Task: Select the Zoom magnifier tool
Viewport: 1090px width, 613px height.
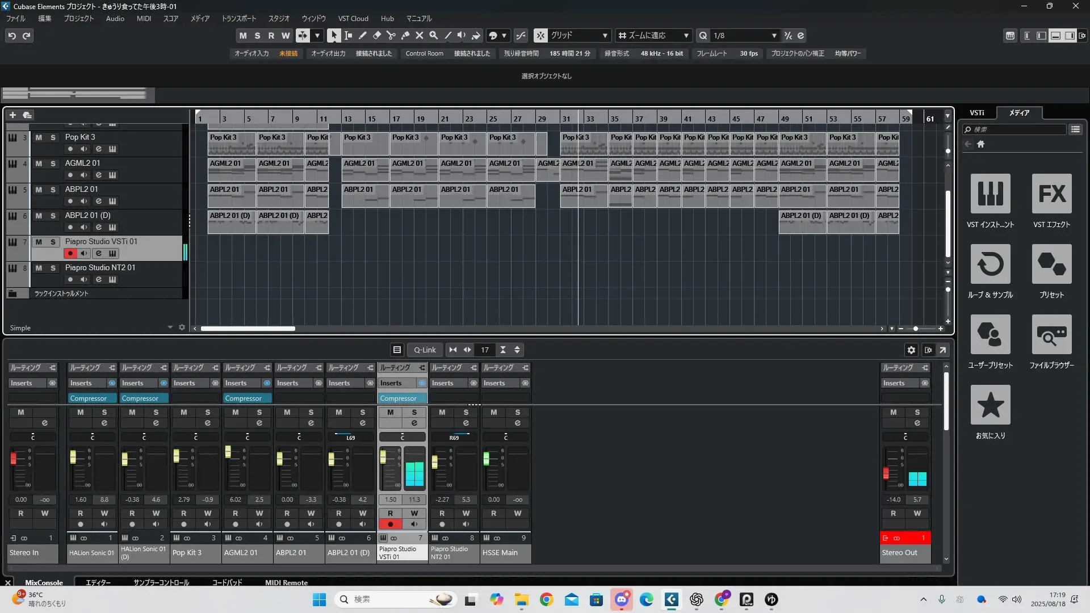Action: coord(433,36)
